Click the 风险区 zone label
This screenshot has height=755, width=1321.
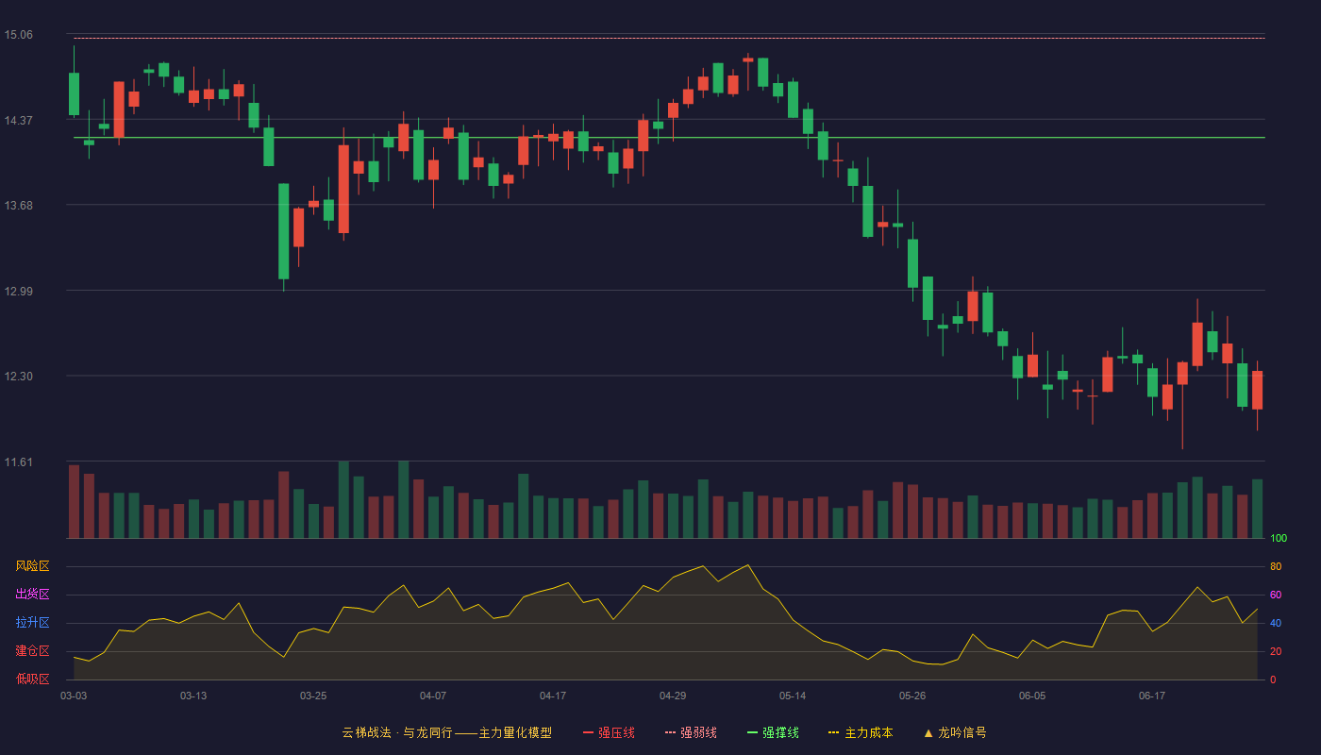[32, 566]
